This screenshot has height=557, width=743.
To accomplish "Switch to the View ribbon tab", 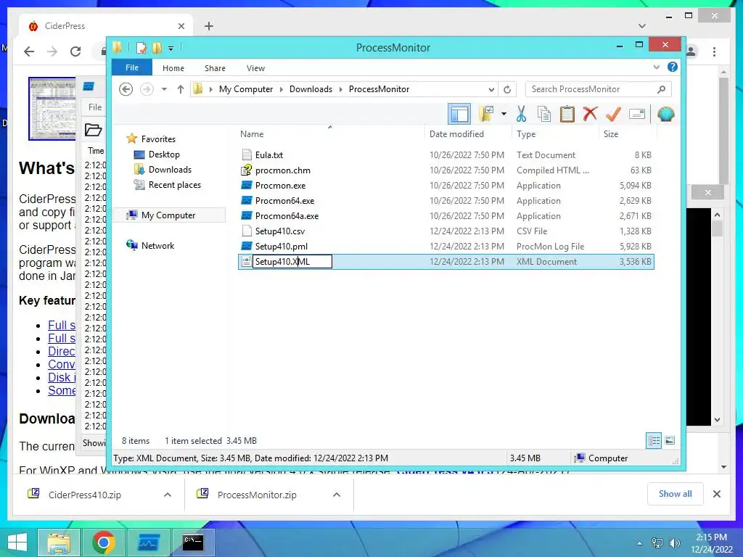I will [x=255, y=68].
